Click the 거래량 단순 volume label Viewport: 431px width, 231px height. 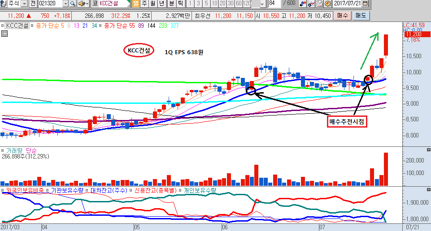coord(21,150)
